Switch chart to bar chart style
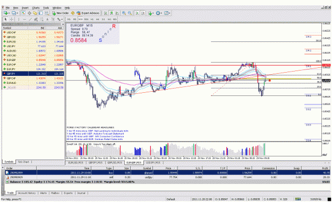This screenshot has width=332, height=202. coord(105,13)
